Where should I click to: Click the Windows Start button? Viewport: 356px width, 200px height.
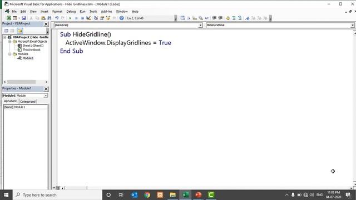(x=6, y=195)
